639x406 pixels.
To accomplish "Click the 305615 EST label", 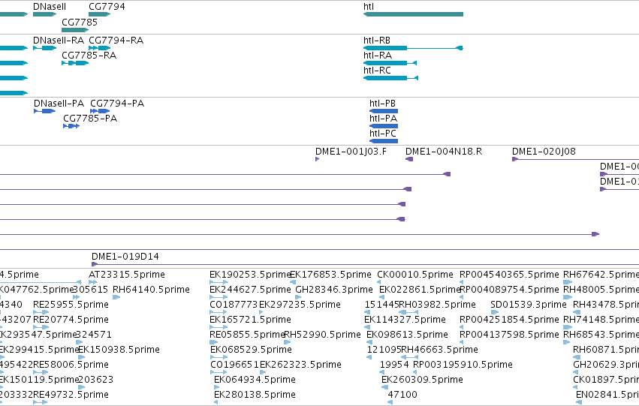I will tap(90, 290).
